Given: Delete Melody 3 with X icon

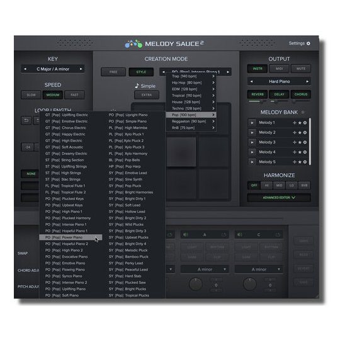Looking at the screenshot, I should 305,142.
